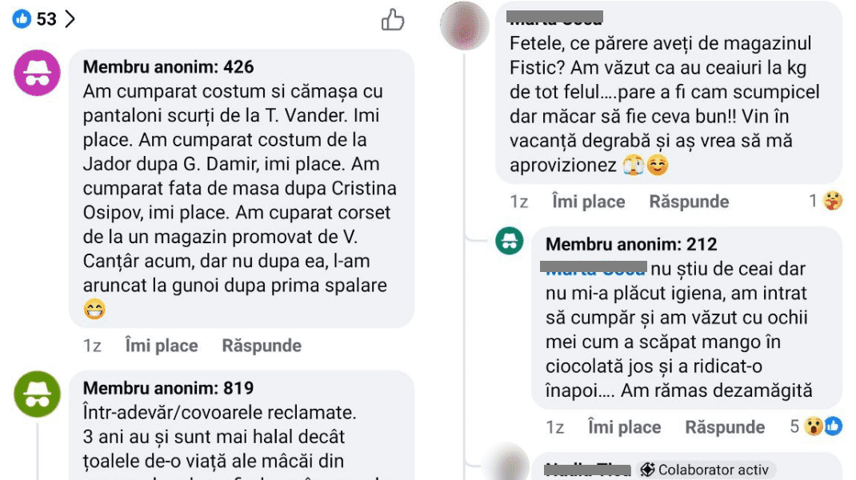The image size is (856, 480).
Task: Like the comment about the Fistic shop
Action: point(589,202)
